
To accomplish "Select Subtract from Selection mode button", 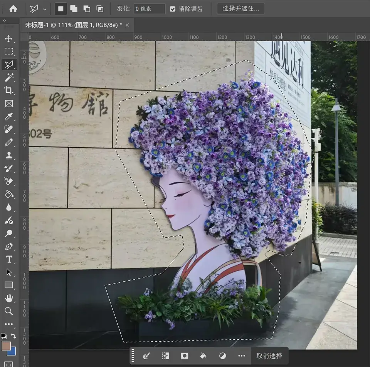I will pyautogui.click(x=87, y=9).
